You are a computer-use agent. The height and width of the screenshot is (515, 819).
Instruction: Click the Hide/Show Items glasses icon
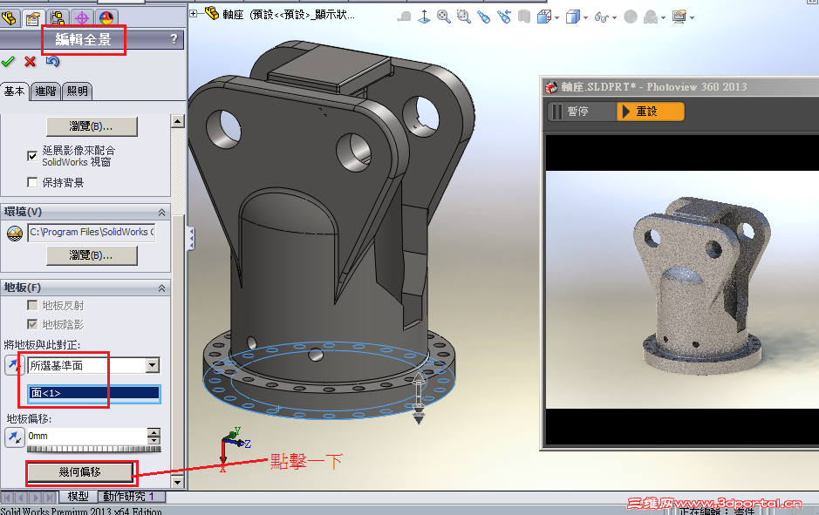602,17
